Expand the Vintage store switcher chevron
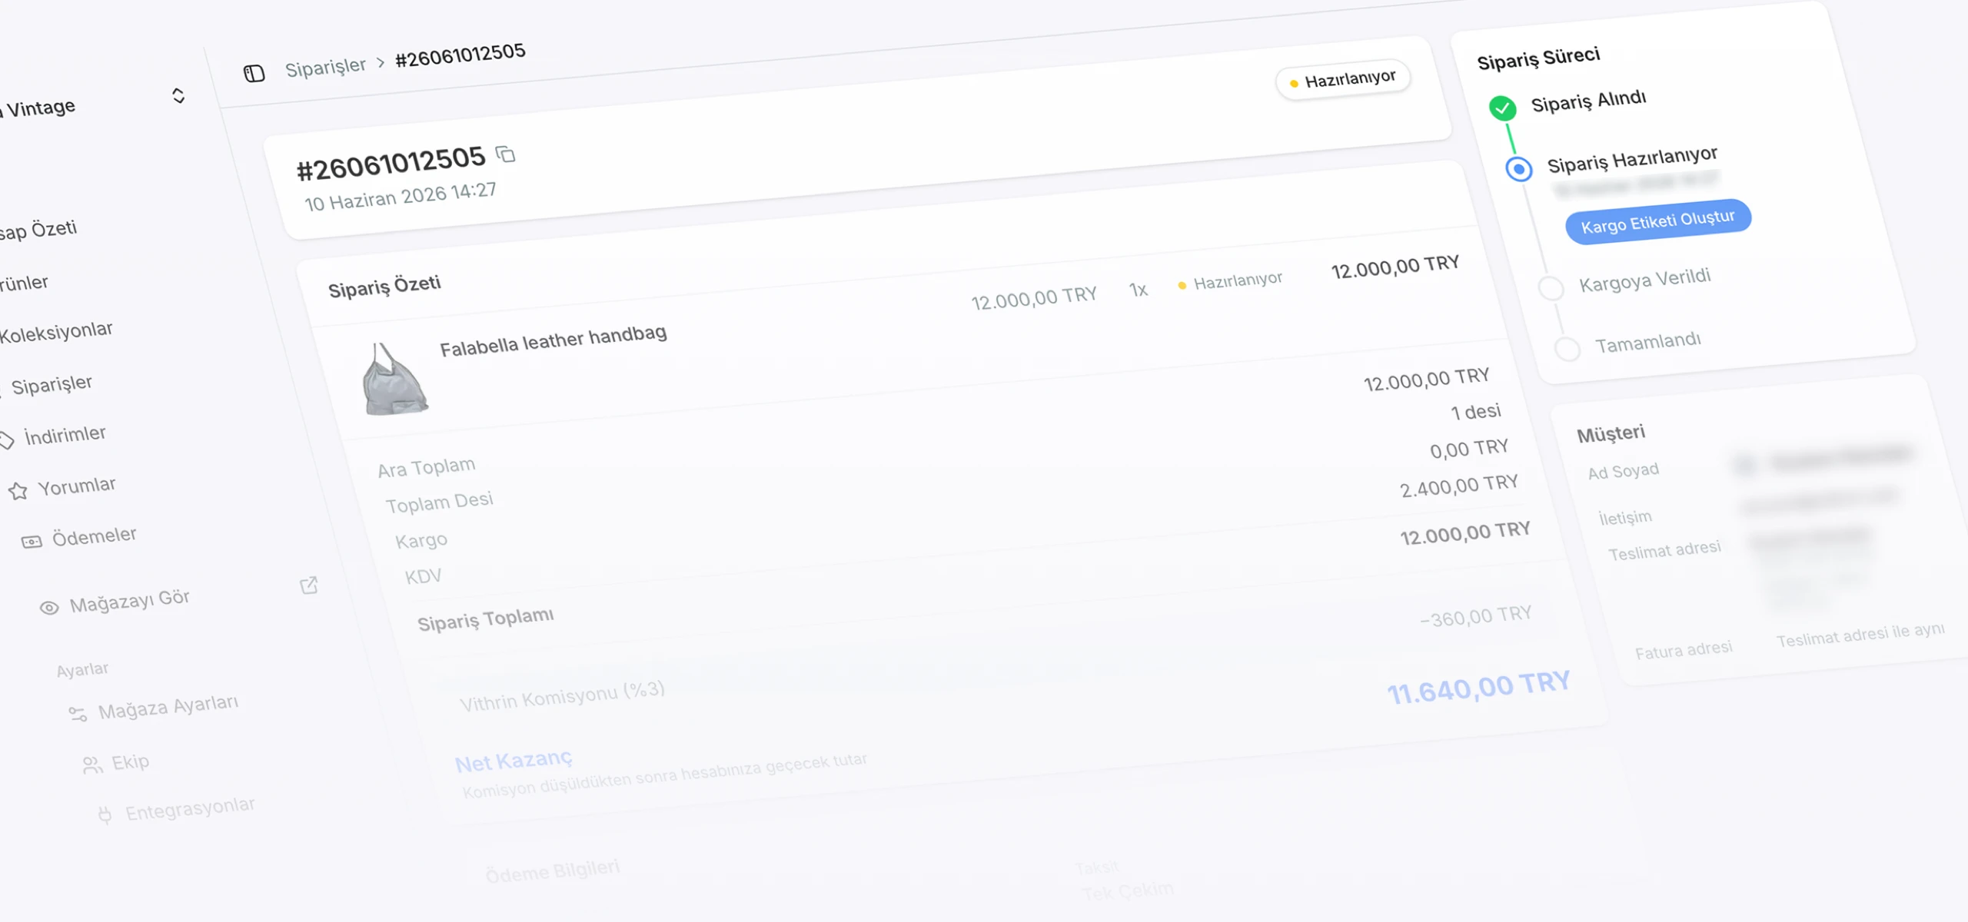This screenshot has height=922, width=1968. click(178, 95)
